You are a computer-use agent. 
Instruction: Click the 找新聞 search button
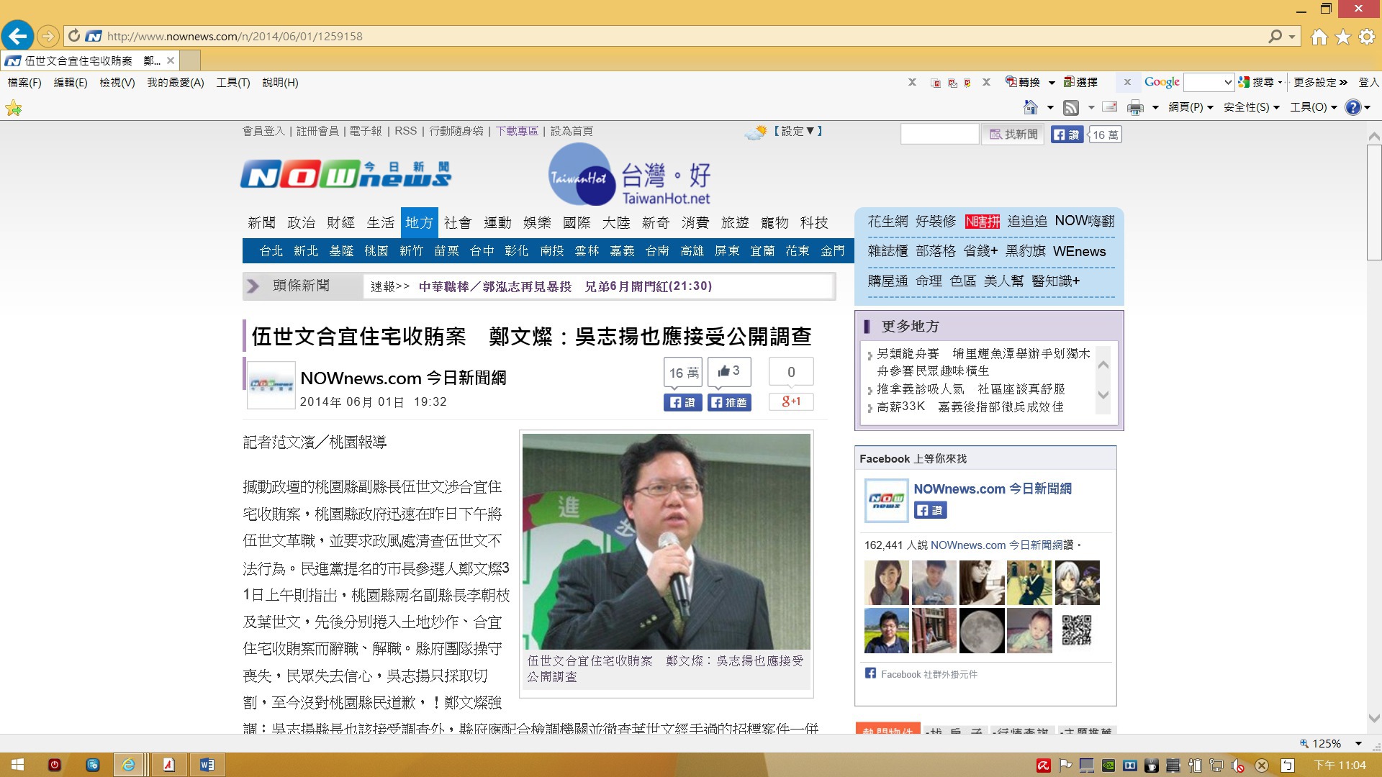pyautogui.click(x=1013, y=135)
